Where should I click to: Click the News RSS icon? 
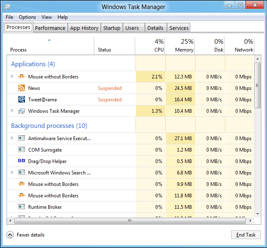click(22, 88)
